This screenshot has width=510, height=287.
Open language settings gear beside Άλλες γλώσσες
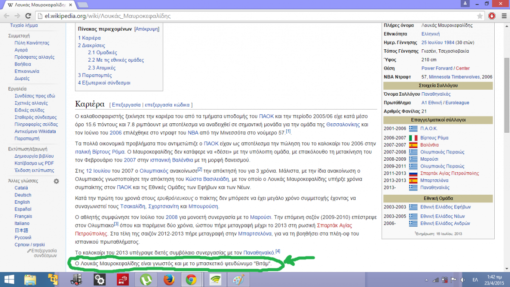coord(56,181)
